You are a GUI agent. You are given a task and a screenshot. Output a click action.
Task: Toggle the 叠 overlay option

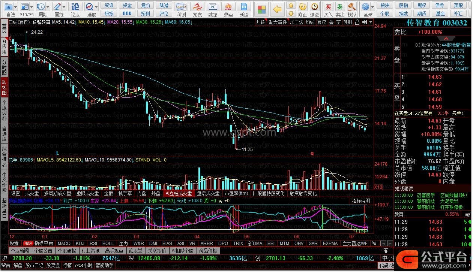point(331,22)
